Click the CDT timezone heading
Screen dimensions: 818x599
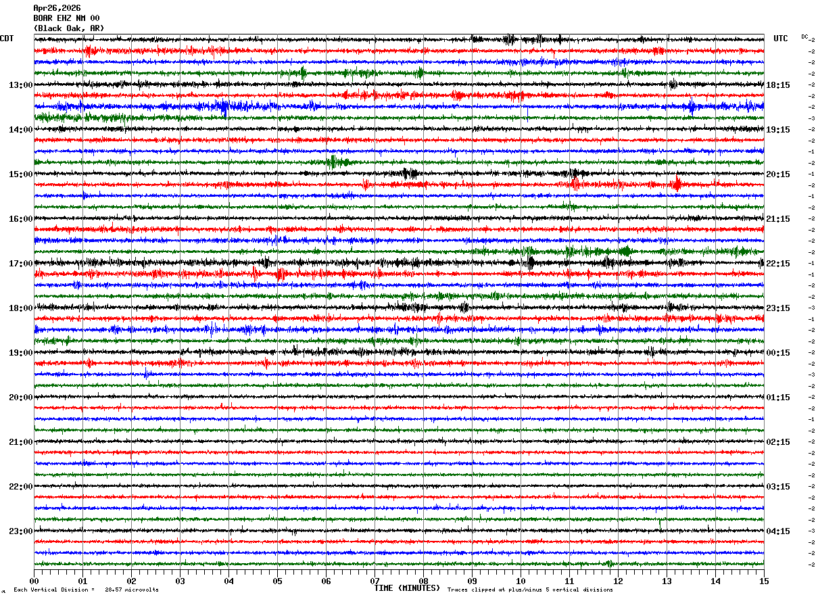[7, 39]
